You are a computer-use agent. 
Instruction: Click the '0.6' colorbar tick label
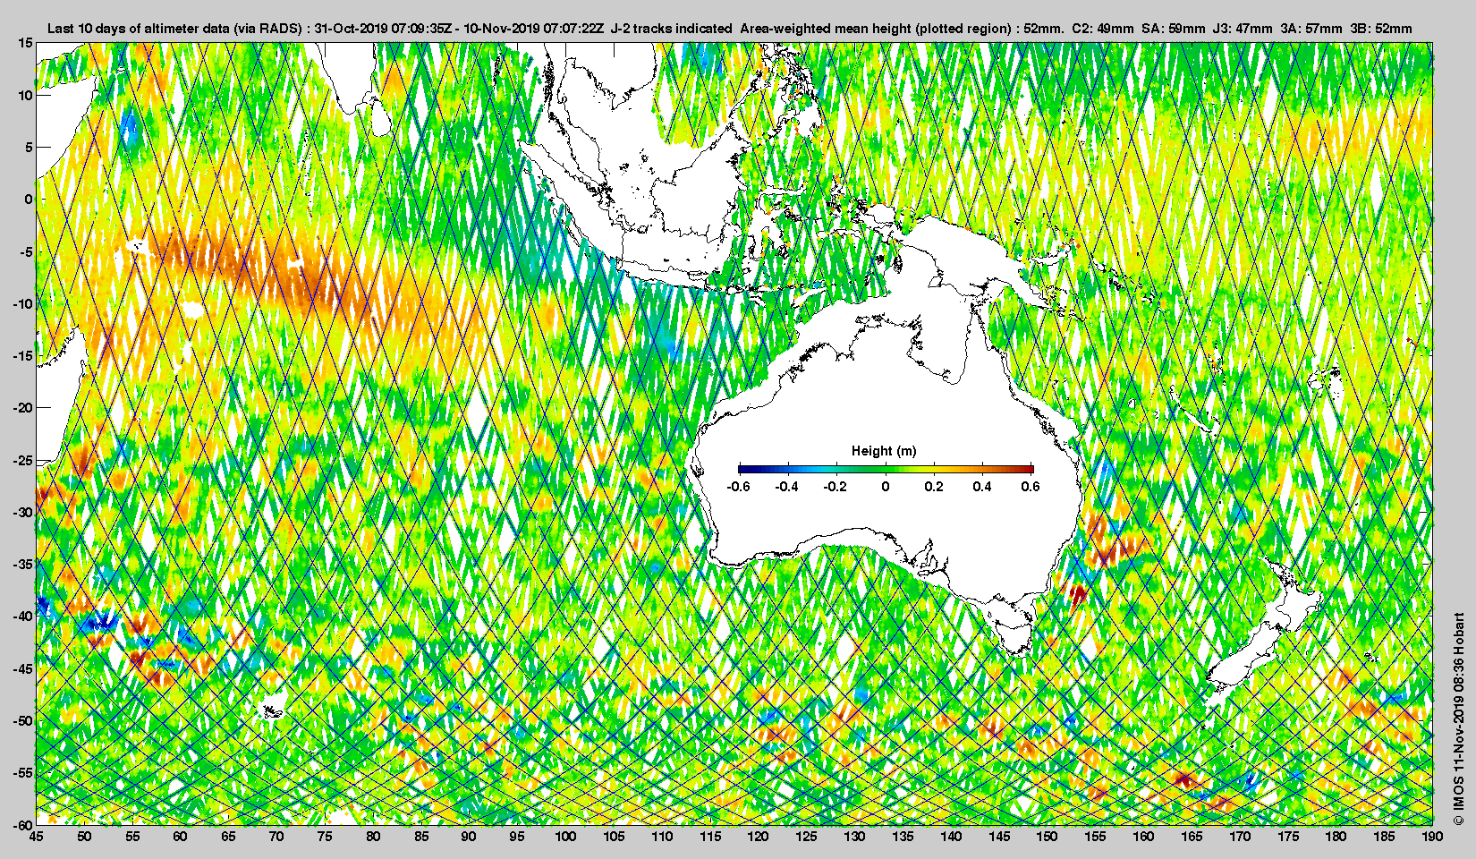tap(1031, 487)
